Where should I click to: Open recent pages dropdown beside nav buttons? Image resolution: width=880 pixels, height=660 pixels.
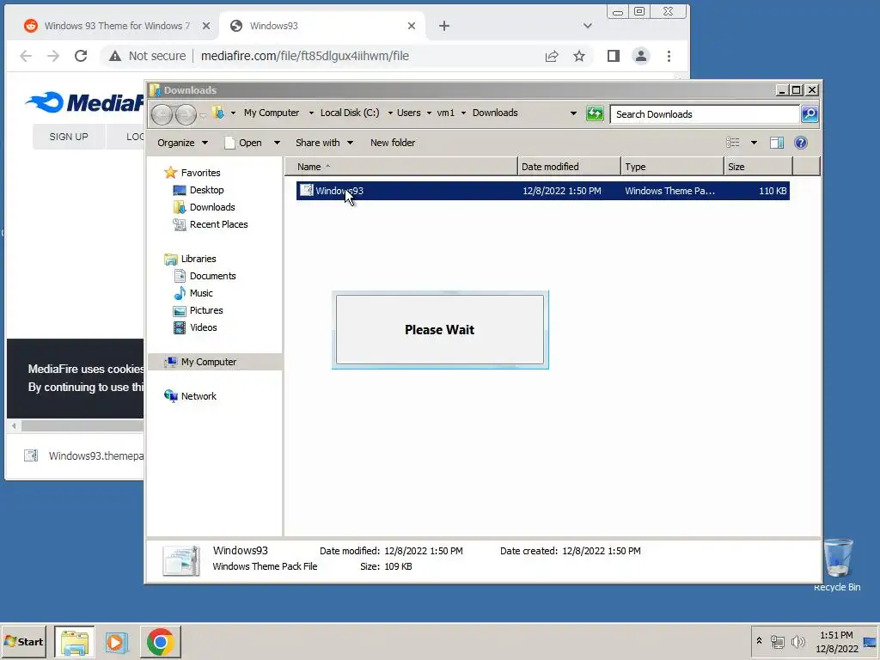203,116
